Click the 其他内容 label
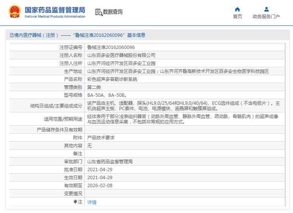The height and width of the screenshot is (213, 293). pyautogui.click(x=73, y=146)
